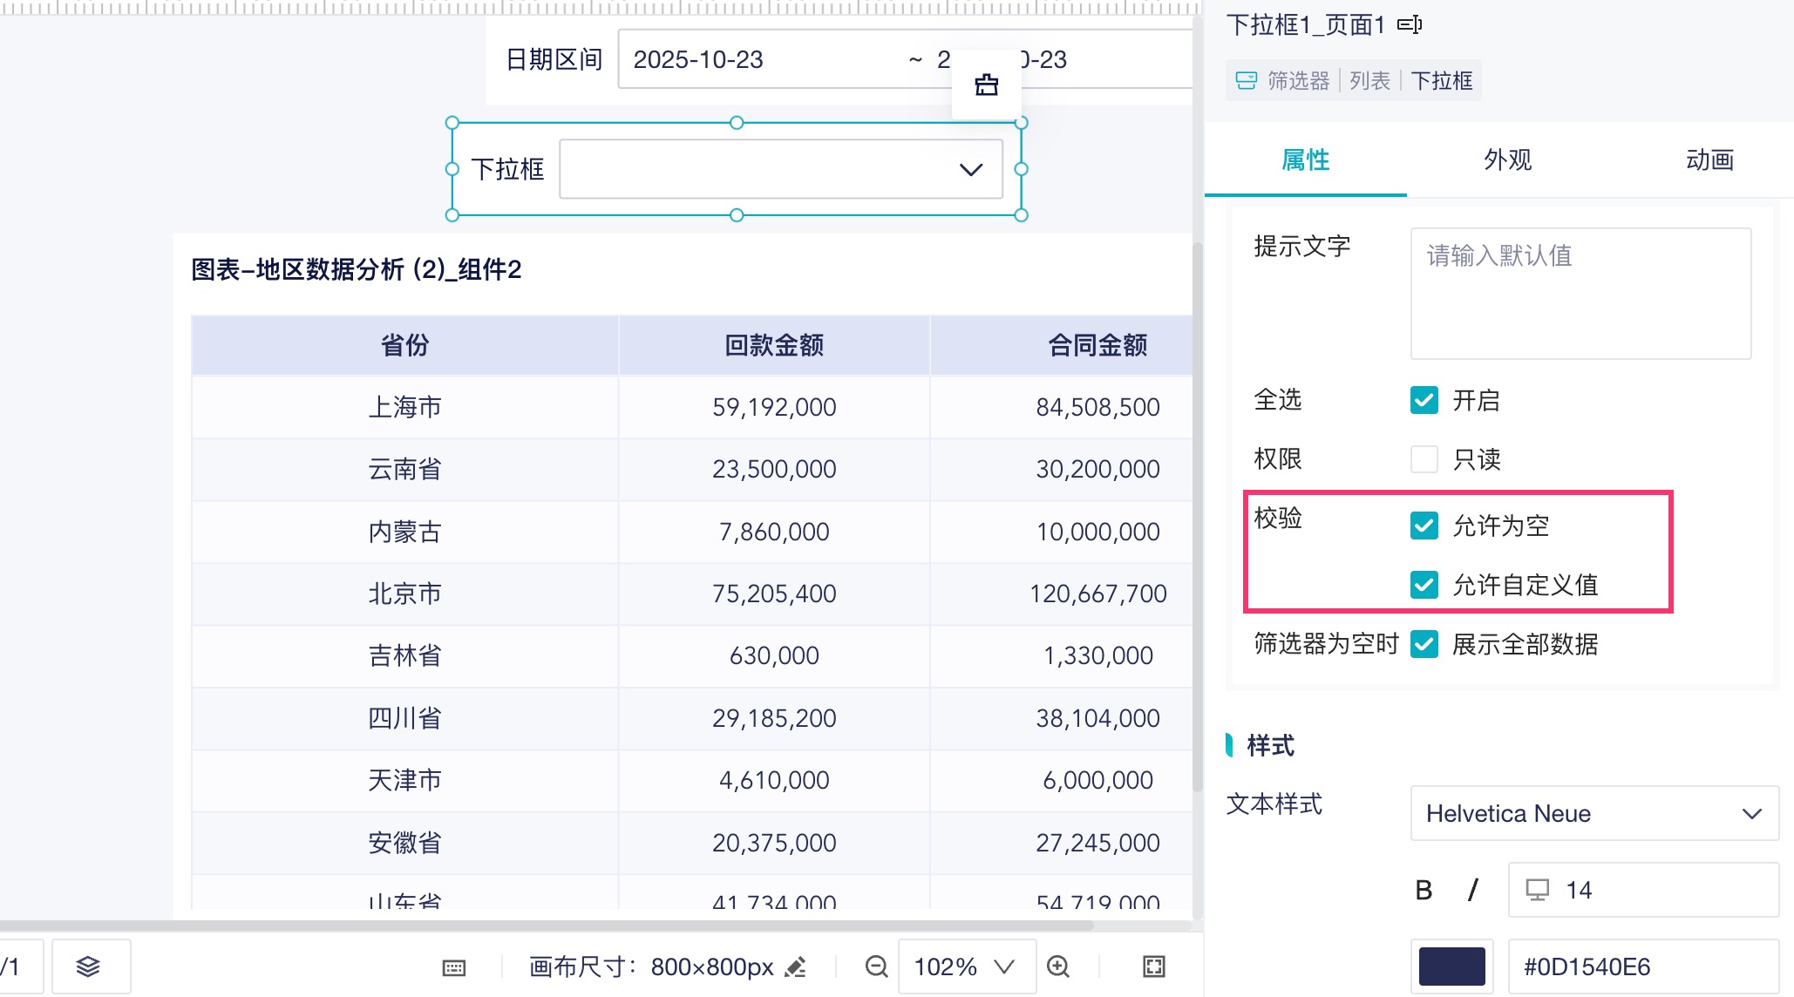
Task: Click the rename icon beside 下拉框1_页面1
Action: [x=1409, y=24]
